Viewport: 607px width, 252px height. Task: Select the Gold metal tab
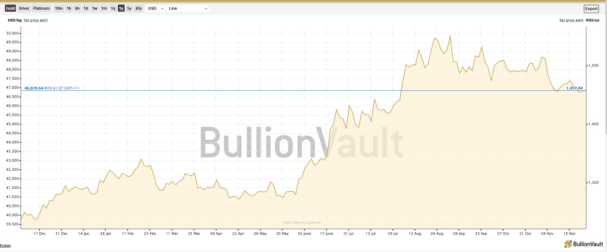(x=10, y=8)
